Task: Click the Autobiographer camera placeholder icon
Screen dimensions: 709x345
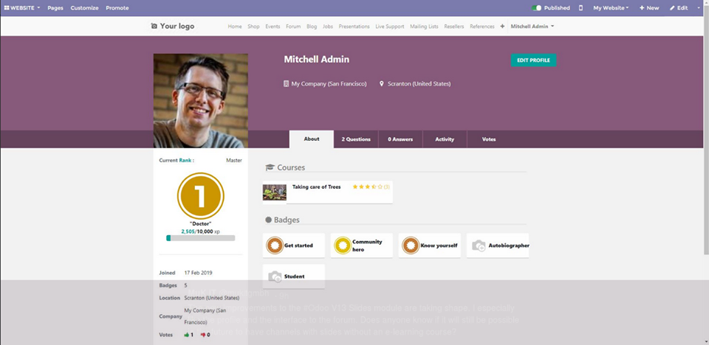Action: click(x=479, y=245)
